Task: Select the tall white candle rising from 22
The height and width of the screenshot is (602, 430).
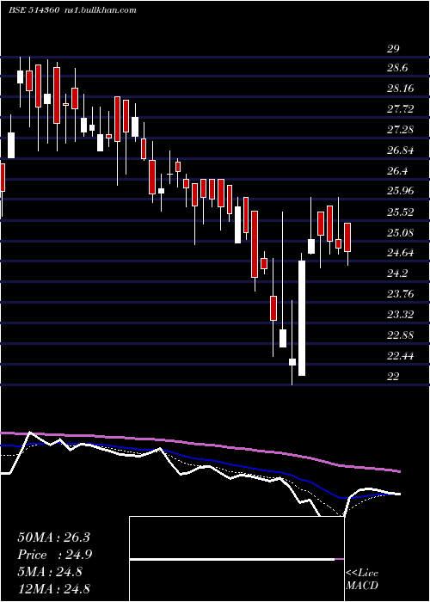Action: click(x=302, y=318)
